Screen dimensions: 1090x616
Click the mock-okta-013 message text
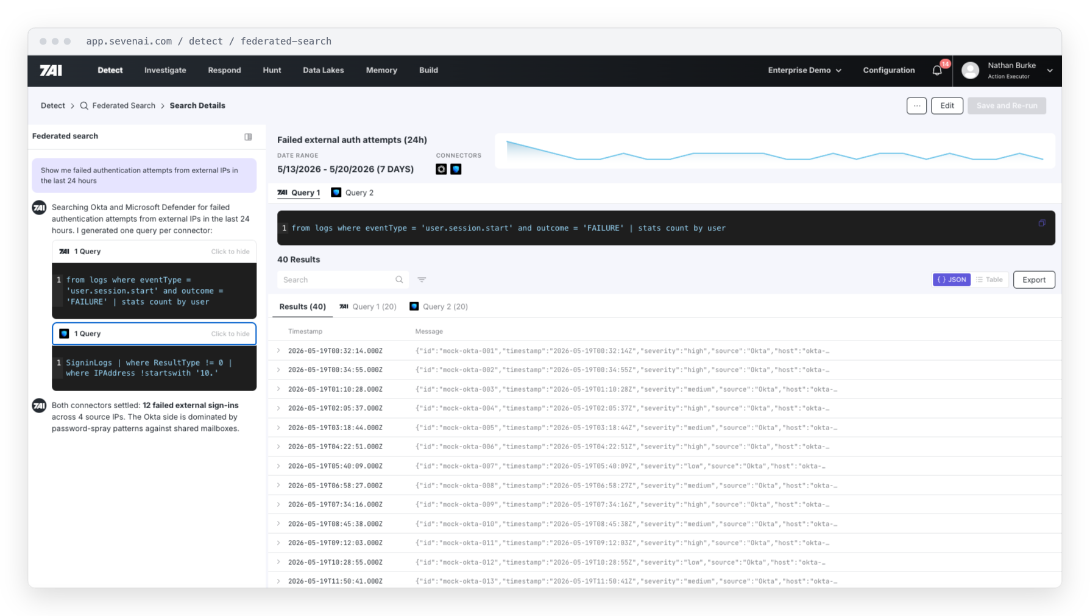tap(626, 581)
